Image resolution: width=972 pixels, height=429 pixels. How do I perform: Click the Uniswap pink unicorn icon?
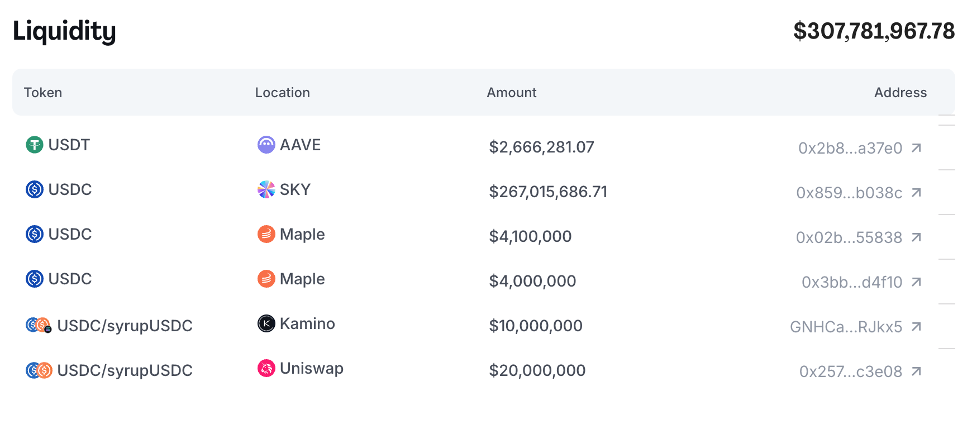coord(266,368)
